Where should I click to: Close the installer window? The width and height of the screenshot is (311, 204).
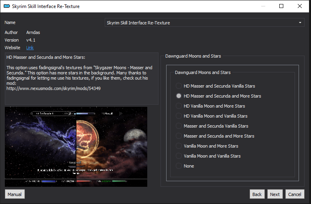300,6
